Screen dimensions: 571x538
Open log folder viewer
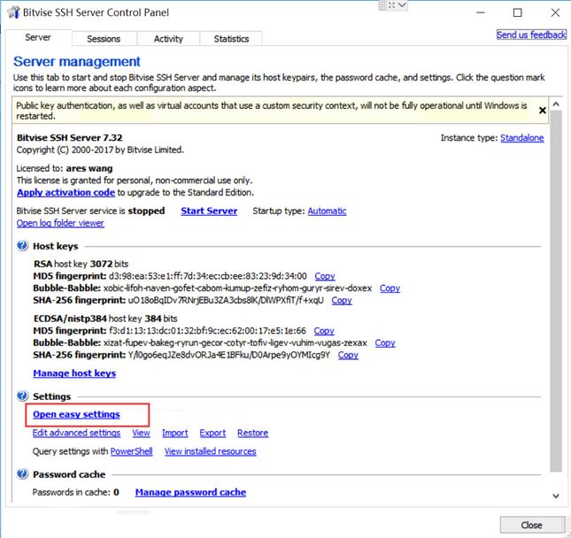point(60,223)
